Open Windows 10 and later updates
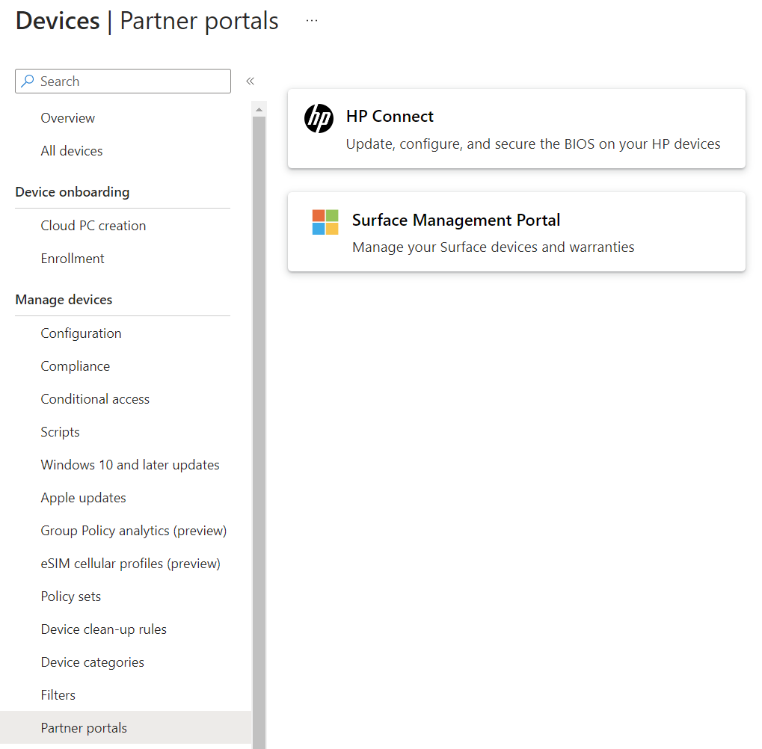This screenshot has height=749, width=762. (130, 465)
